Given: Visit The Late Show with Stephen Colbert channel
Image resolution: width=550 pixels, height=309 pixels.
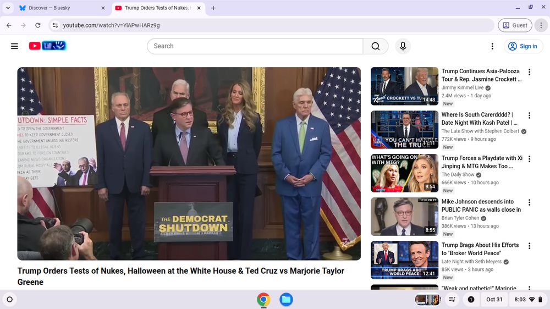Looking at the screenshot, I should click(x=480, y=131).
